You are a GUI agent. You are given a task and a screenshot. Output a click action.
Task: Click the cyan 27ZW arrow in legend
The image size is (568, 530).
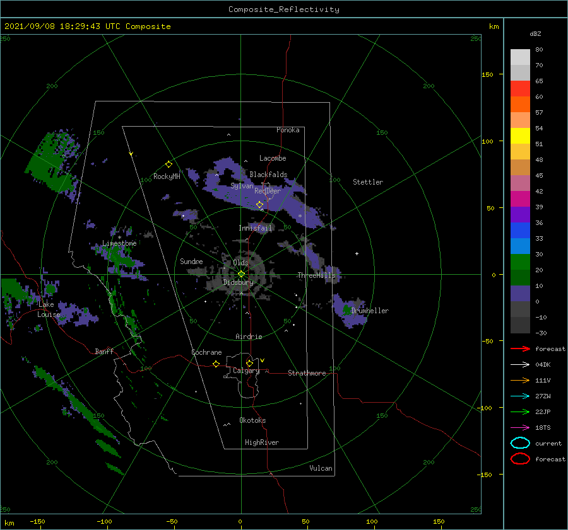click(x=520, y=396)
